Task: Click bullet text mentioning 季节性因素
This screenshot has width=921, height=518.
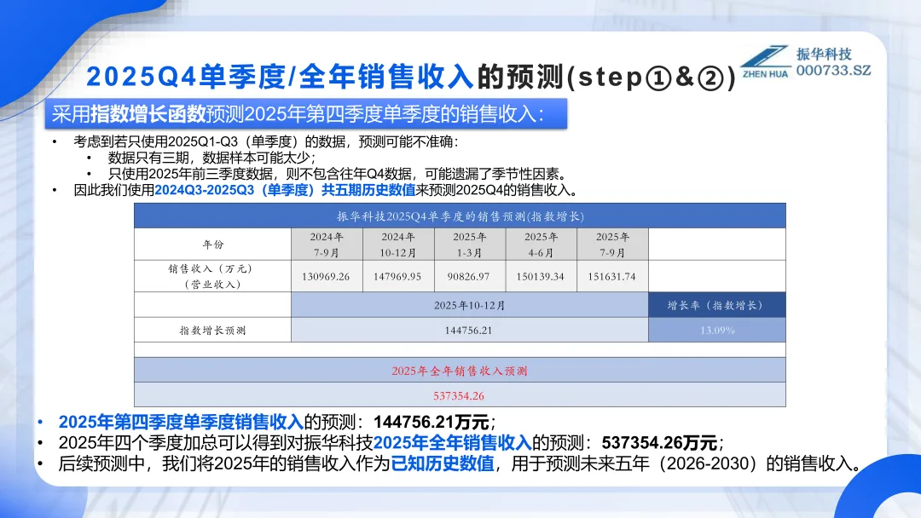Action: 339,175
